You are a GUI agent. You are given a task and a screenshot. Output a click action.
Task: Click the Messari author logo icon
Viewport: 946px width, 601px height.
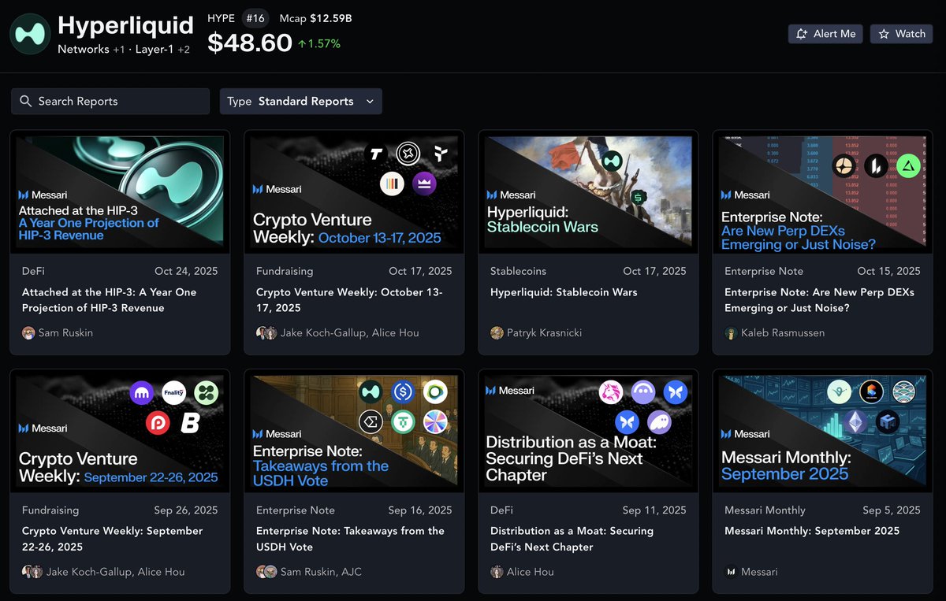point(731,572)
